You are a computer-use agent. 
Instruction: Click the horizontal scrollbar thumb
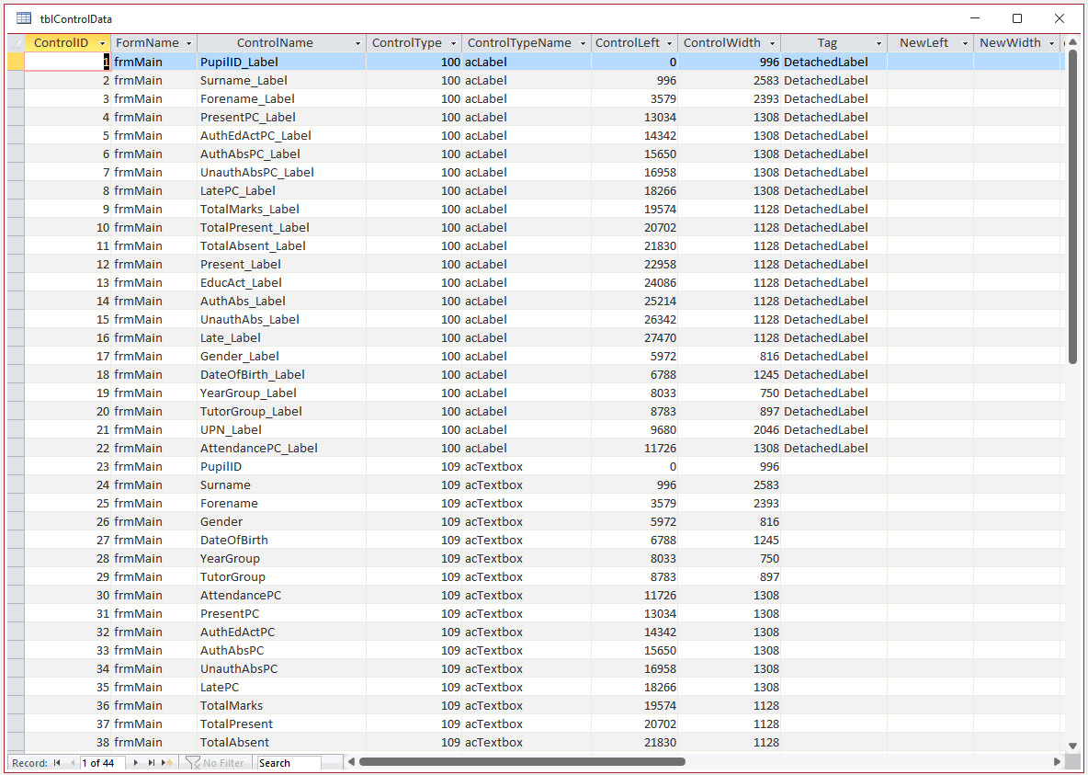[522, 762]
